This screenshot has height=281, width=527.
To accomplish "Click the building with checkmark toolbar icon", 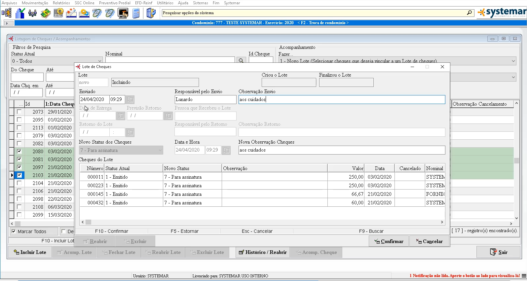I will coord(20,13).
